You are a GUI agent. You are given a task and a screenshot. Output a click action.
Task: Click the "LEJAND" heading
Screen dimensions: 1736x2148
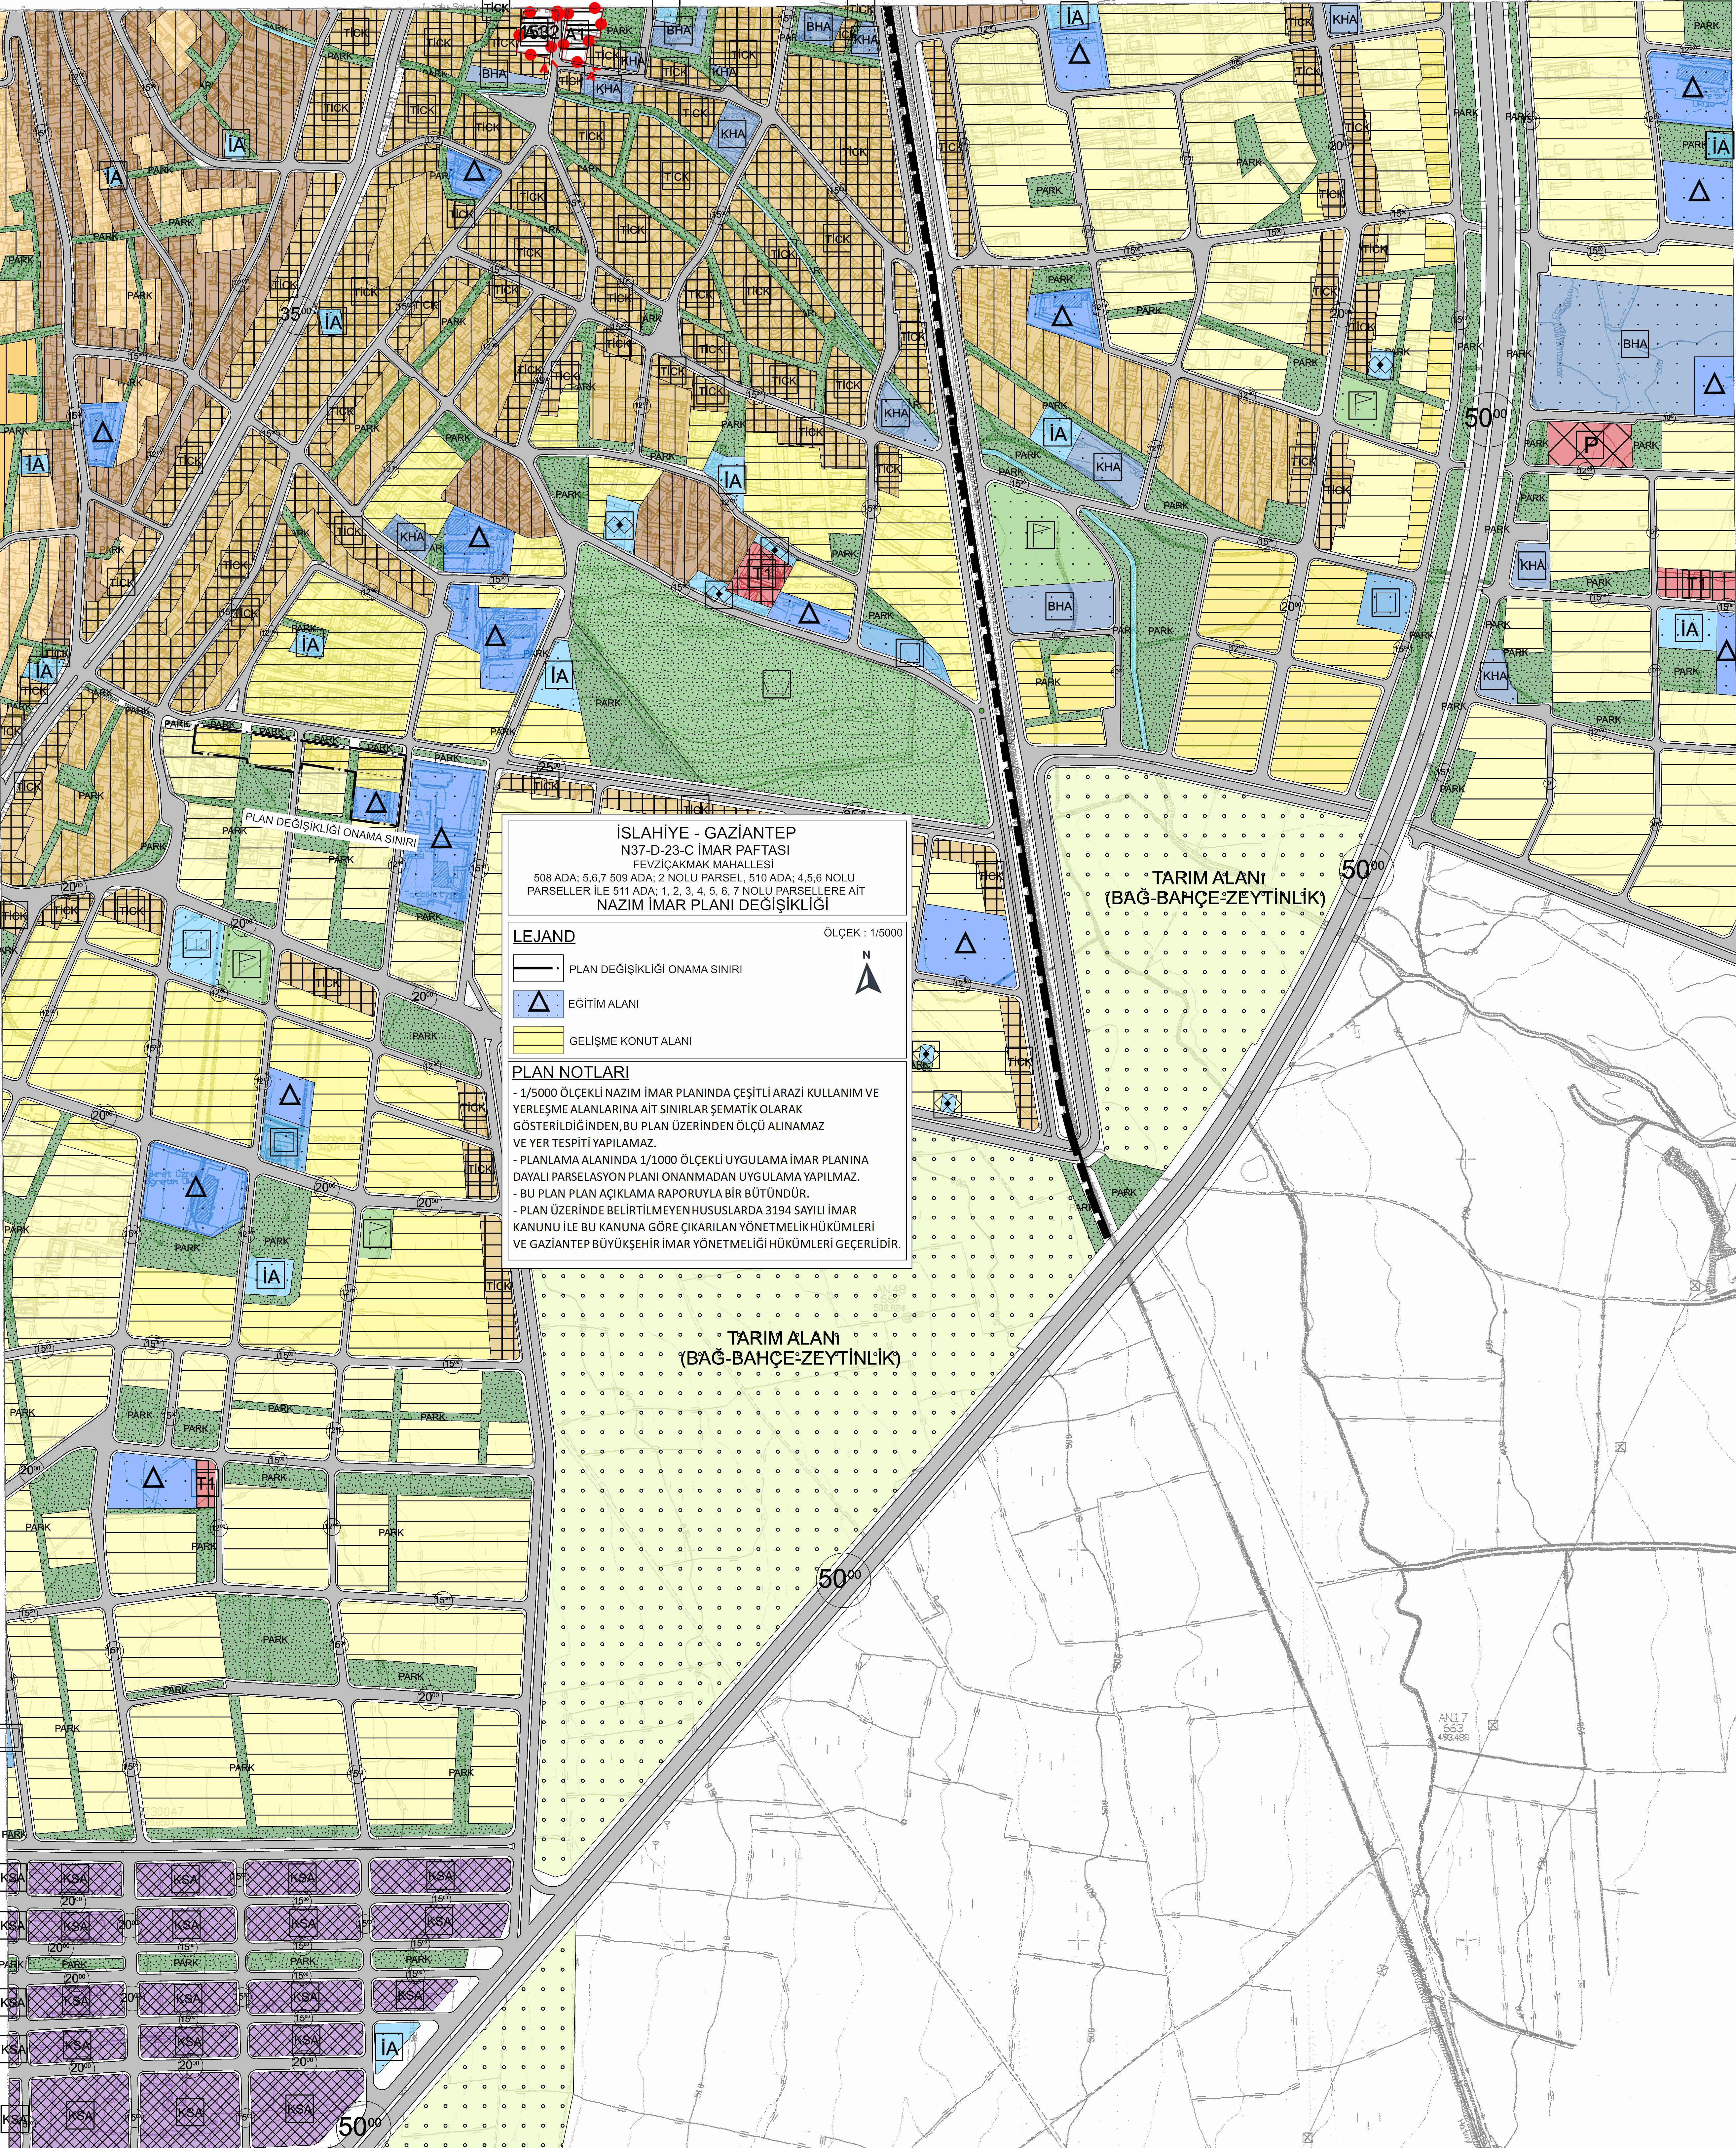point(544,937)
